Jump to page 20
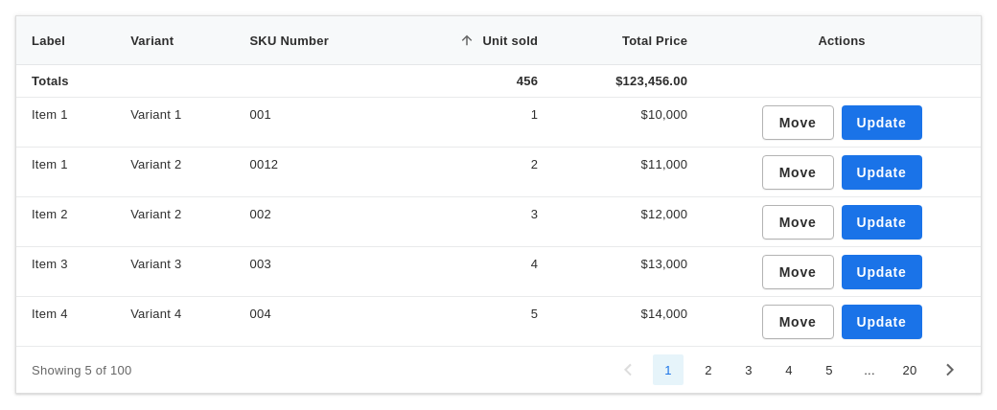Image resolution: width=997 pixels, height=410 pixels. coord(909,370)
